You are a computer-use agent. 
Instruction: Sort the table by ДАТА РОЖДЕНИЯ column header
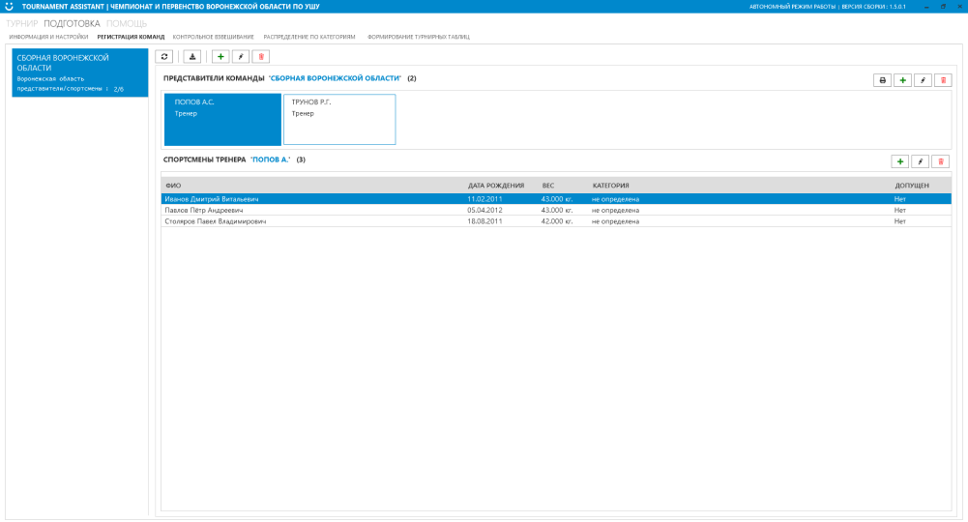coord(495,185)
